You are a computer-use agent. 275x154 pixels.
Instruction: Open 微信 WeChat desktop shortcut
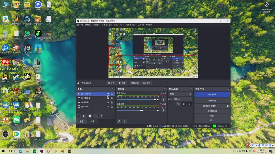[16, 121]
